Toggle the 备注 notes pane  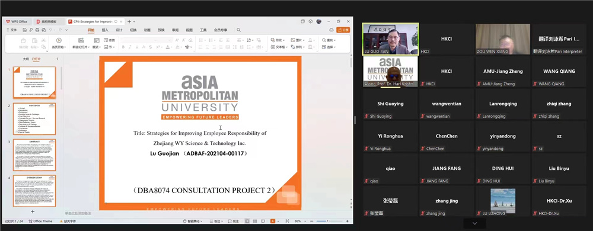click(x=216, y=221)
